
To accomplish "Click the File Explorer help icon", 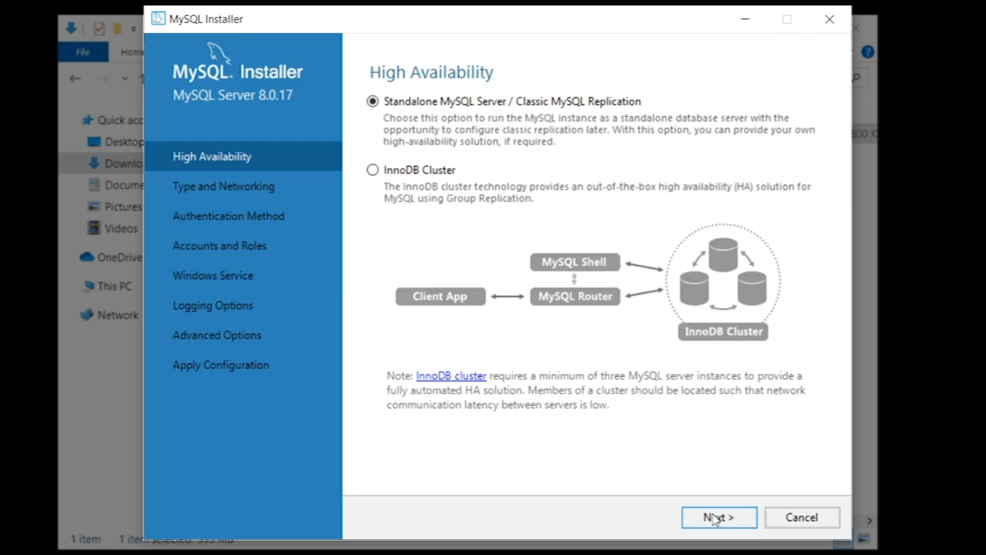I will coord(867,52).
